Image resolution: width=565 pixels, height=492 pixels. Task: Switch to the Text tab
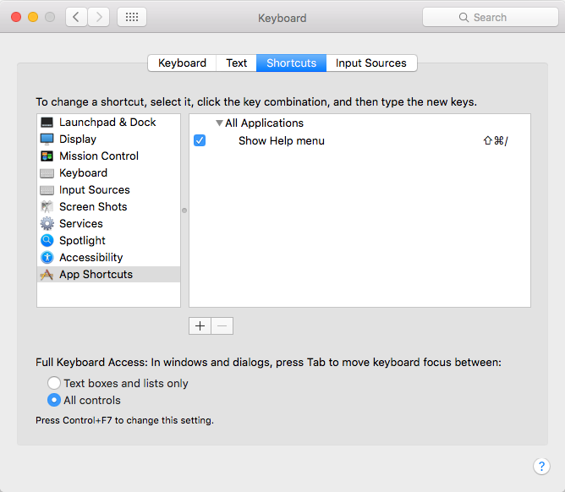pos(236,63)
